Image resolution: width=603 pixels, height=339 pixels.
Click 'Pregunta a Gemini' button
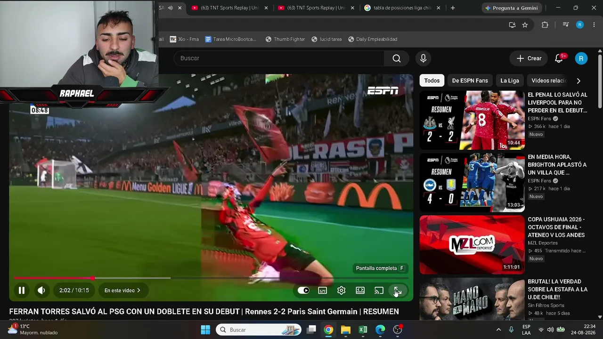point(512,8)
